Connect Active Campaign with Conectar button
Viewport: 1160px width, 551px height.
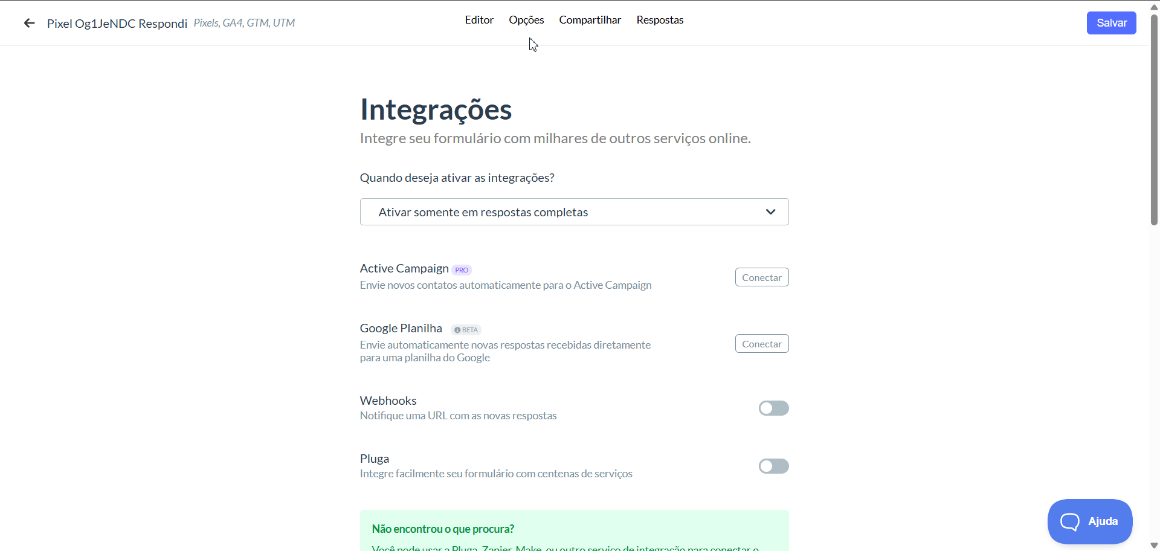762,277
